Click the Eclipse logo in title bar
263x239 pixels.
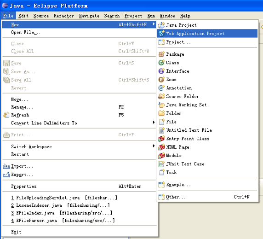(5, 6)
